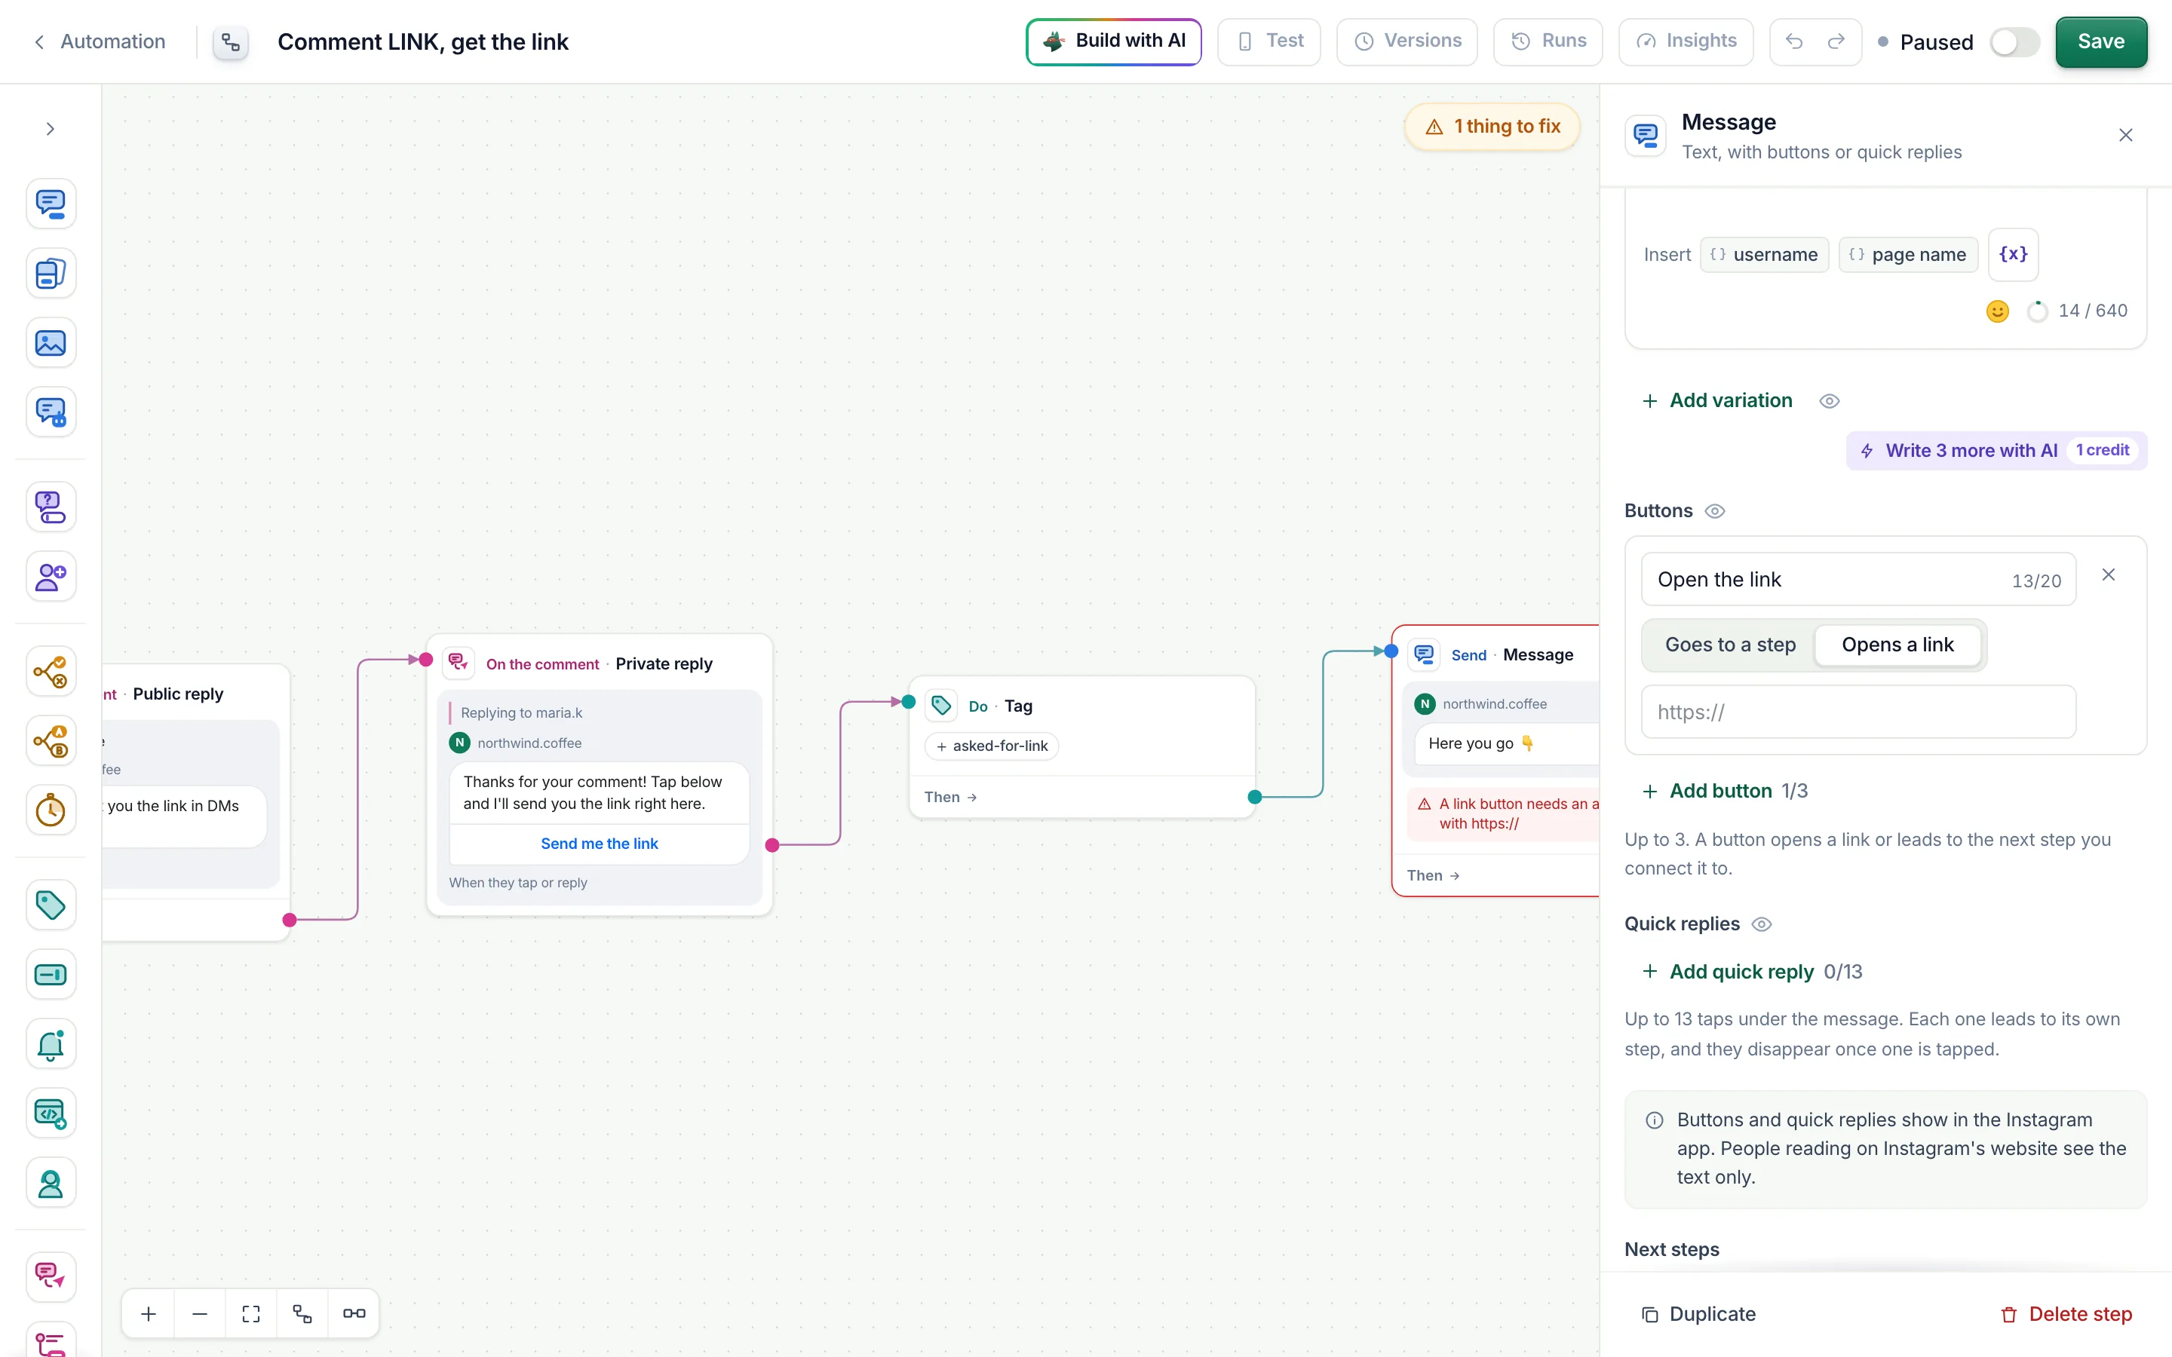Select Opens a link option
2172x1357 pixels.
(x=1897, y=645)
